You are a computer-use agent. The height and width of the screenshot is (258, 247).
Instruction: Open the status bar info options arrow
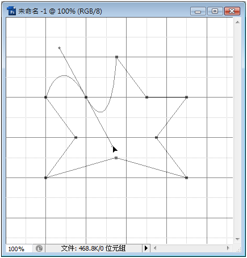coord(146,248)
